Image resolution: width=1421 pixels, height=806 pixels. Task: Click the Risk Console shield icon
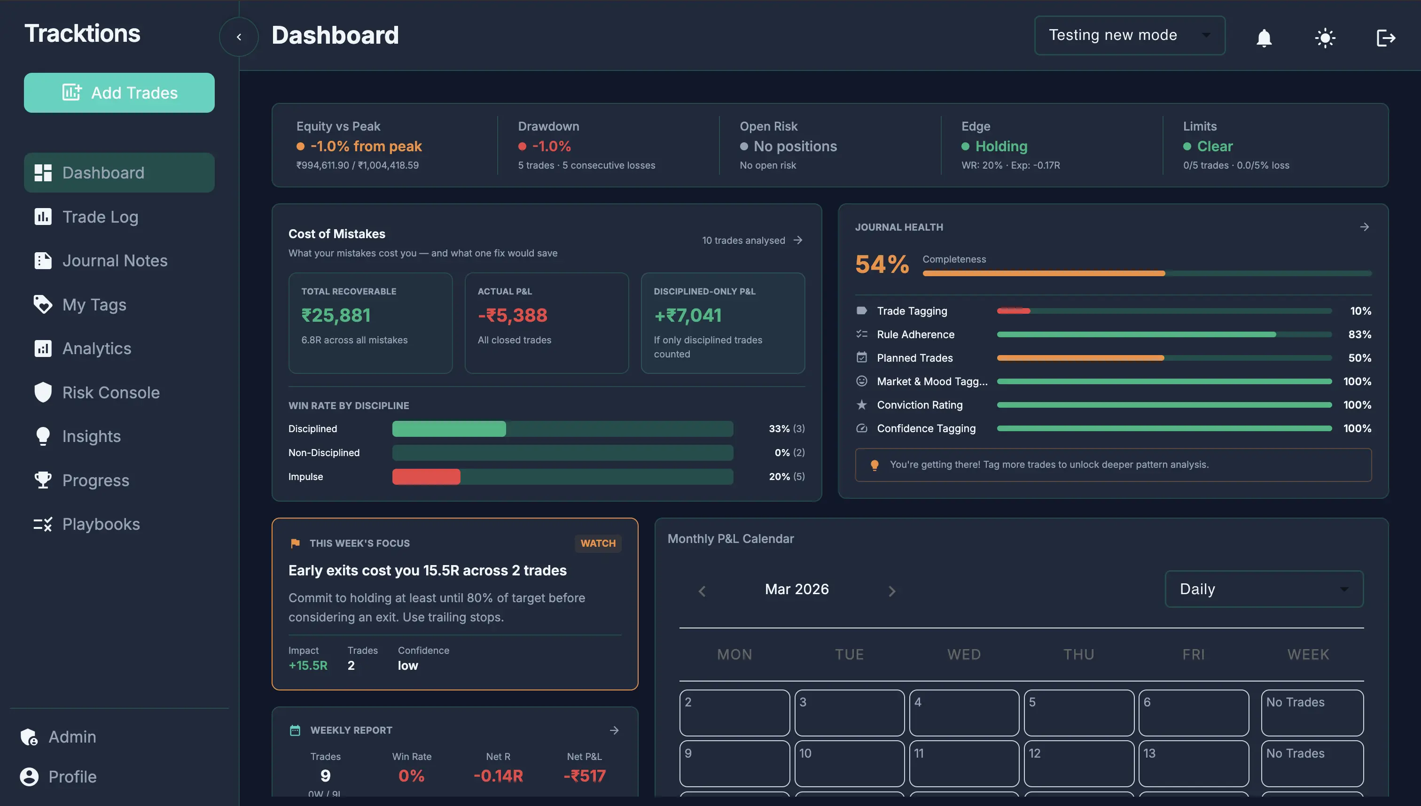(44, 393)
